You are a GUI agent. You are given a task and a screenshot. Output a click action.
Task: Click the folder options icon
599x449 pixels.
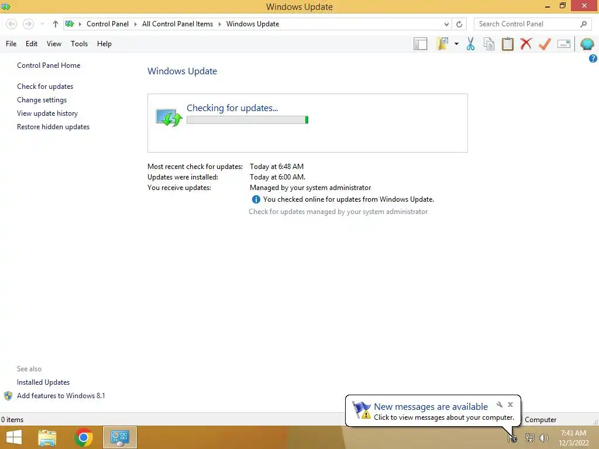442,43
